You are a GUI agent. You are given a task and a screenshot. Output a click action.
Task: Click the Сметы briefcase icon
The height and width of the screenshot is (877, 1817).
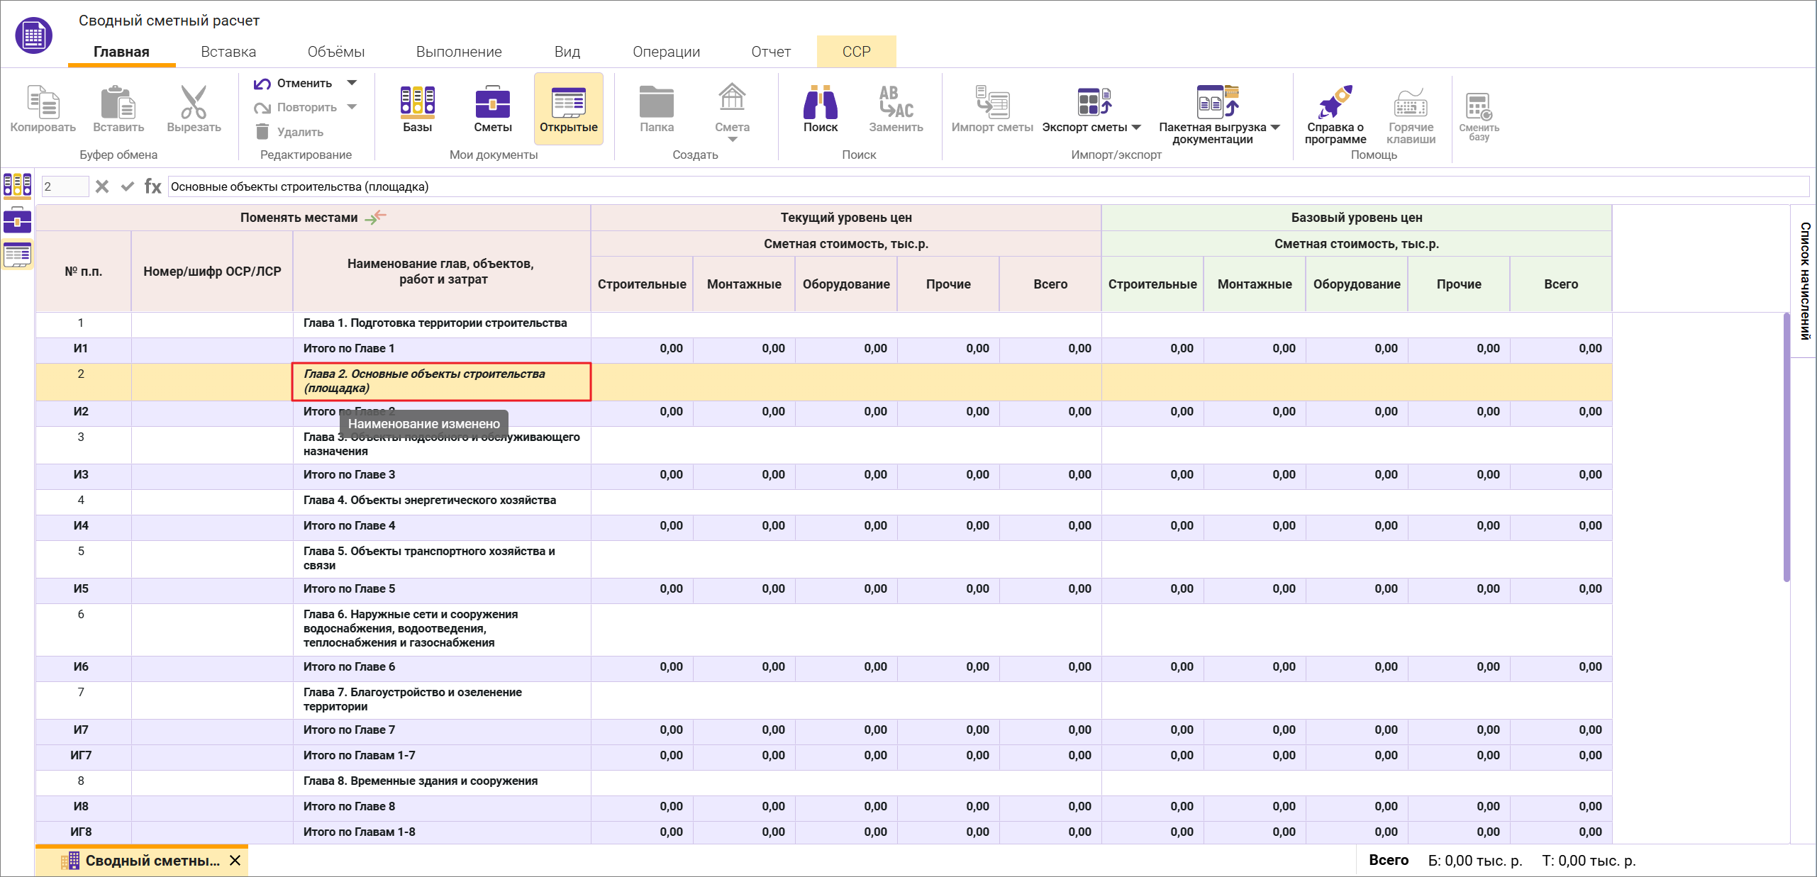point(492,102)
